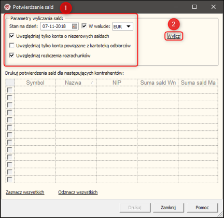Click Odznacz wszystkich link
The image size is (224, 218).
click(x=78, y=192)
